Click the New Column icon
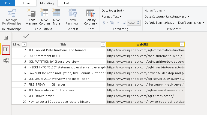 pyautogui.click(x=44, y=13)
